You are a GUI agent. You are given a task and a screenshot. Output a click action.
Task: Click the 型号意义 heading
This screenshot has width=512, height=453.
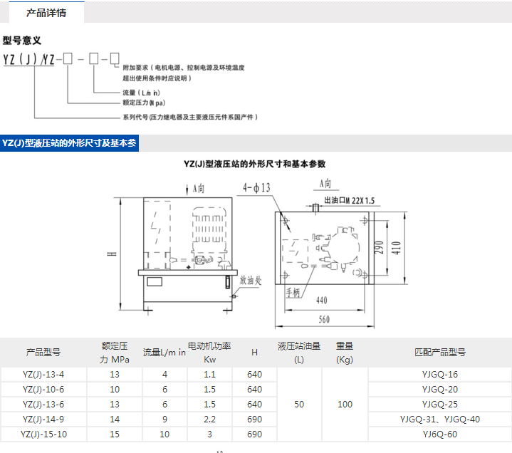click(22, 41)
